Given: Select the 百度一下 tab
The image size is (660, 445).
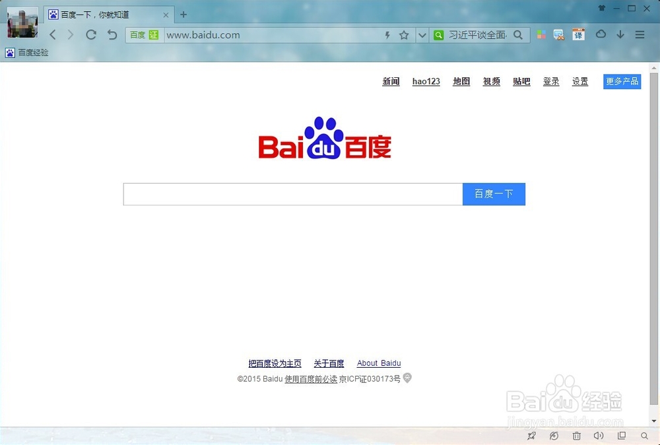Looking at the screenshot, I should point(109,15).
